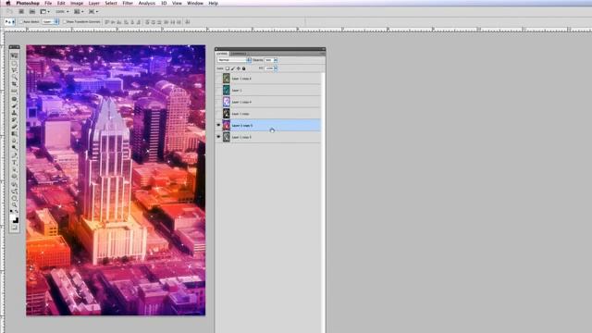Click lock image pixels brush icon
This screenshot has width=592, height=333.
point(233,68)
